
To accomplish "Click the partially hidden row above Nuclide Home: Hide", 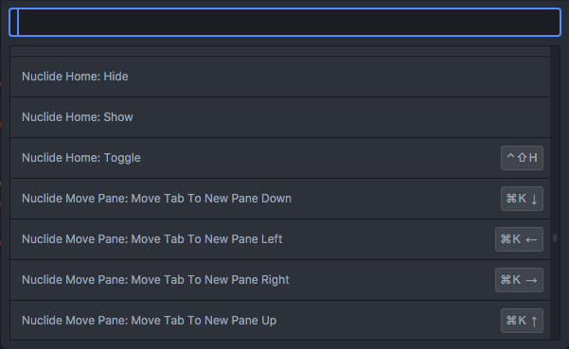I will click(280, 51).
